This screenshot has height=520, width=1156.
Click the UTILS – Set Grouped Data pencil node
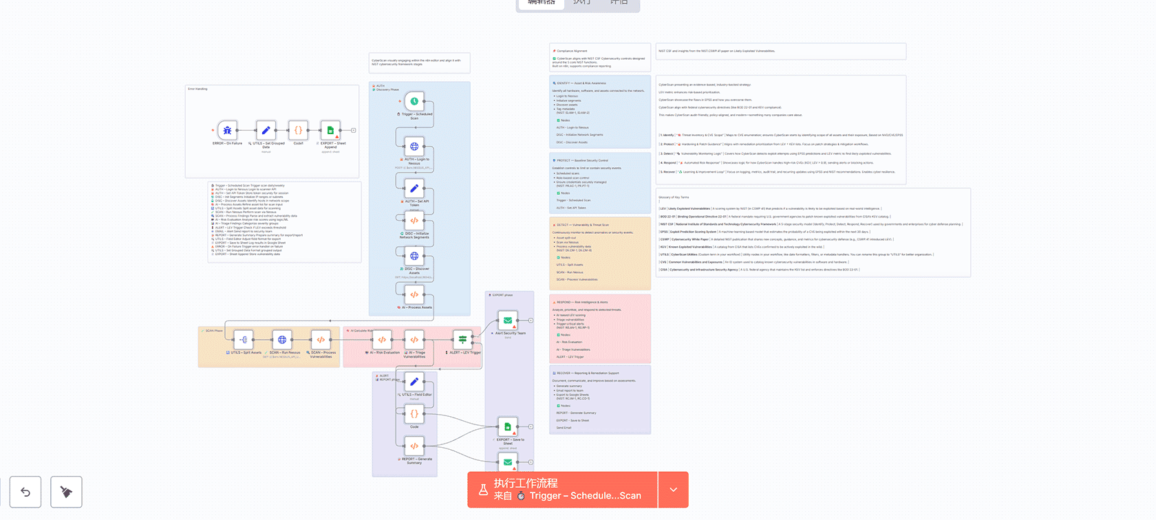point(266,130)
